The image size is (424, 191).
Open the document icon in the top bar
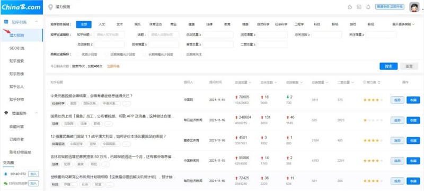tap(359, 7)
